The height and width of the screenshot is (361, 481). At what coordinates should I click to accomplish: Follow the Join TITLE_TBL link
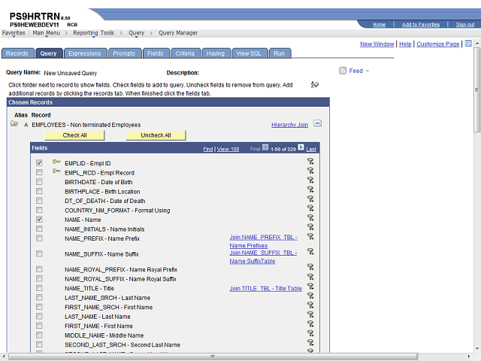pos(265,288)
